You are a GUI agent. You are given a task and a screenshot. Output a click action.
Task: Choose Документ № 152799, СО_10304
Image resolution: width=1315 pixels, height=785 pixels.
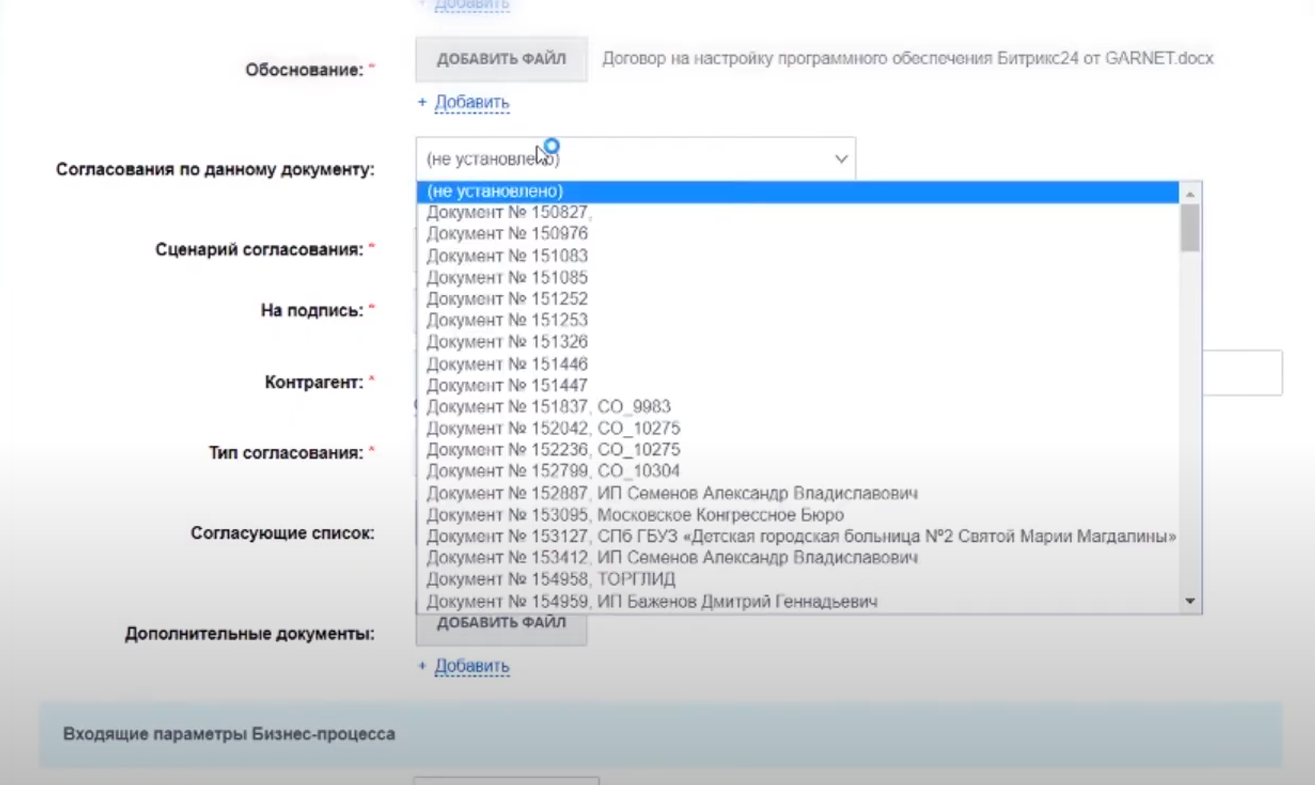798,471
